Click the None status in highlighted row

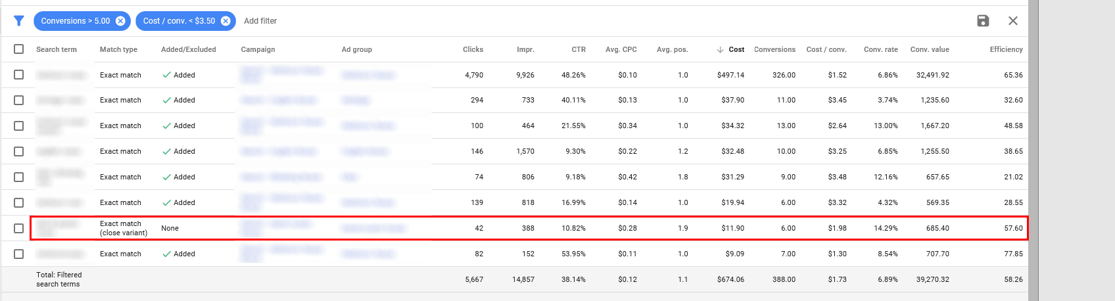tap(170, 228)
